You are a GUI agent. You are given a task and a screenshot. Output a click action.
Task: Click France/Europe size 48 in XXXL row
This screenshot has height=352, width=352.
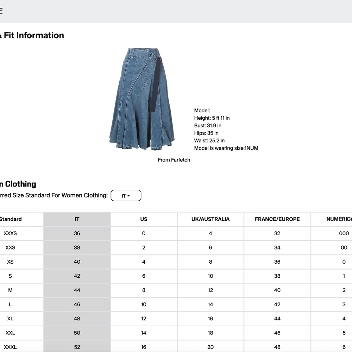coord(277,346)
